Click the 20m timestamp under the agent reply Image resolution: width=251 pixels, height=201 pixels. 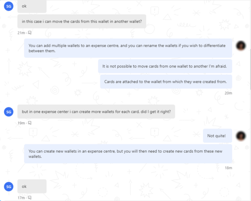228,93
